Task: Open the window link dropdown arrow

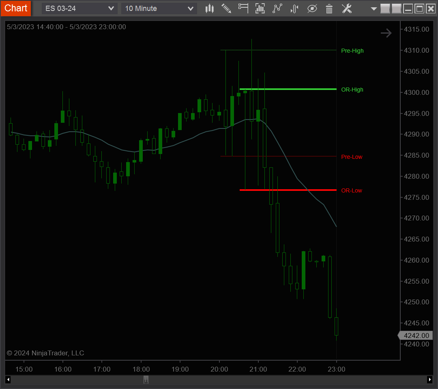Action: click(x=374, y=9)
